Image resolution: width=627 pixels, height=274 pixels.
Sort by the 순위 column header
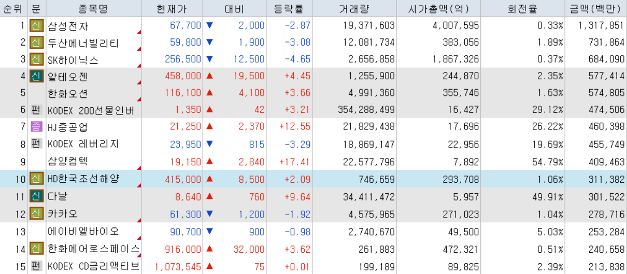(13, 9)
